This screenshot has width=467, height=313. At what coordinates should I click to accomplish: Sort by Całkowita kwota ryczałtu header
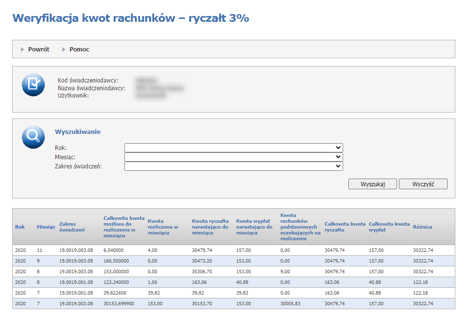[345, 227]
